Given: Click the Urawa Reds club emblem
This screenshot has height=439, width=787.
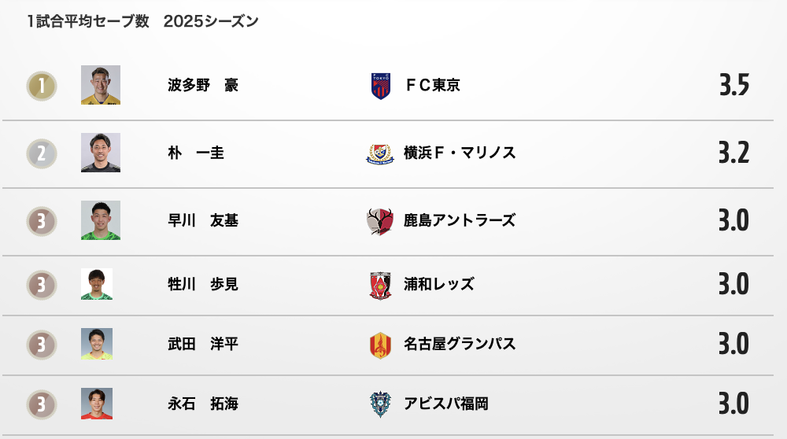Looking at the screenshot, I should coord(380,285).
